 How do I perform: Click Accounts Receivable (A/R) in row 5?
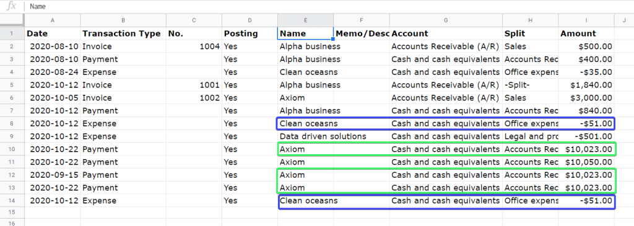click(x=446, y=85)
